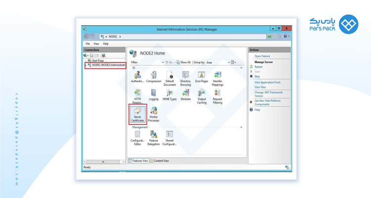Click the NODE2 address bar field

pos(183,37)
